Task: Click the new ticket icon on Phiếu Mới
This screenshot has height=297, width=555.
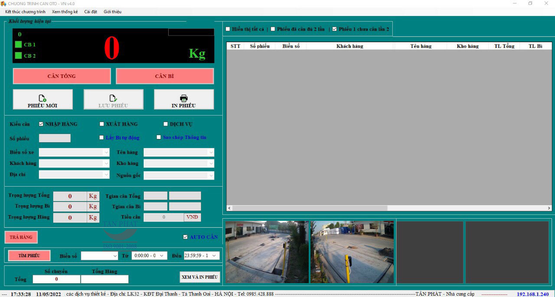Action: click(x=42, y=98)
